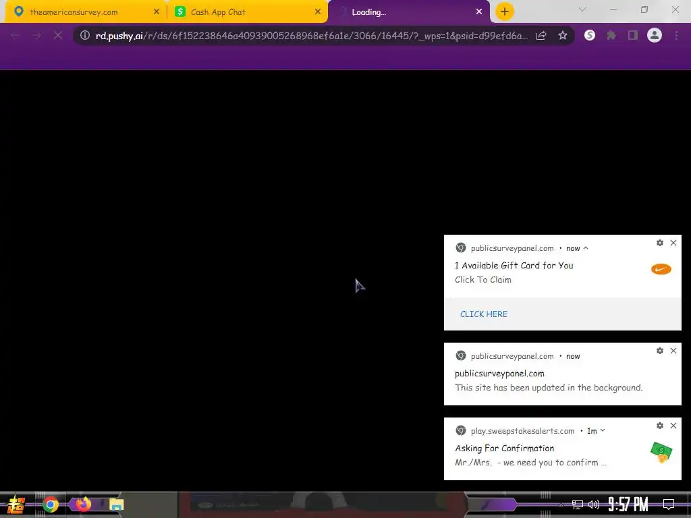Click Chrome icon in sweepstakesalerts notification header
The image size is (691, 518).
tap(460, 430)
